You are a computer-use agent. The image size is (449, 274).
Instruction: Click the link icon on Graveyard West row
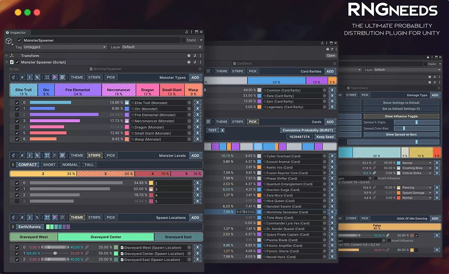coord(86,247)
